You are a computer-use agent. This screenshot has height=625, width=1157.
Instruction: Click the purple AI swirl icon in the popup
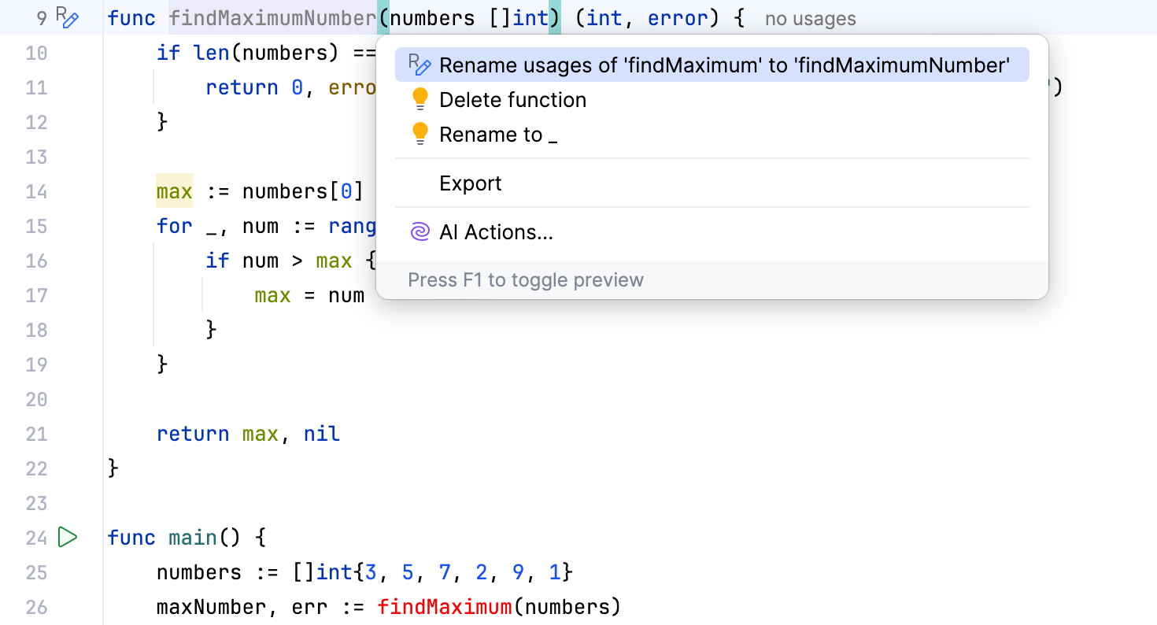(420, 231)
